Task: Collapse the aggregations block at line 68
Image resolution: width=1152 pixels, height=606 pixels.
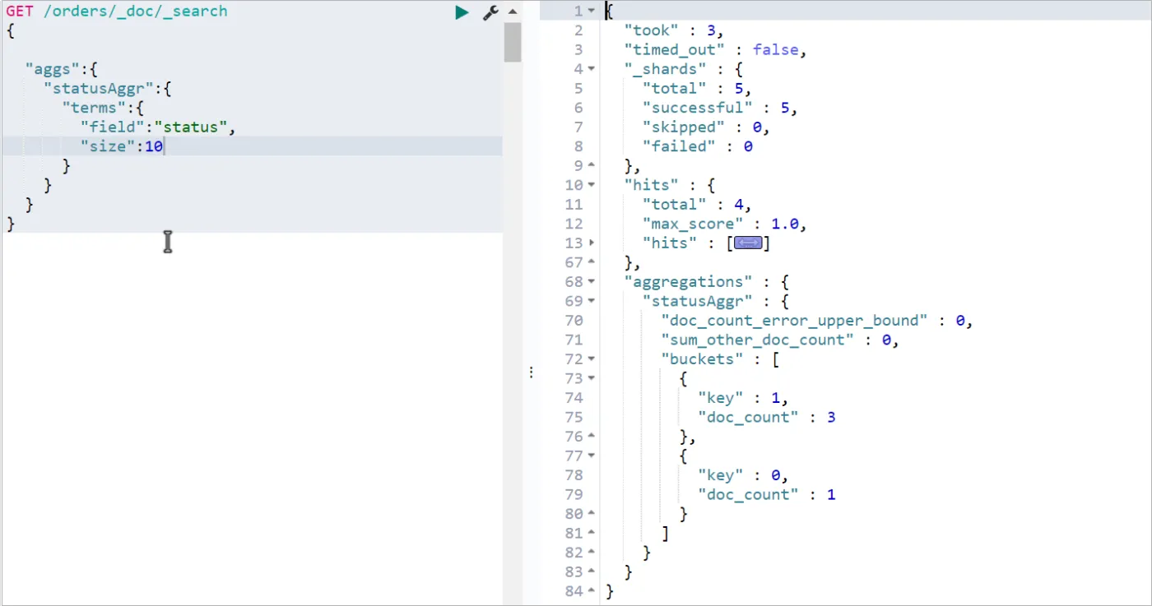Action: click(591, 282)
